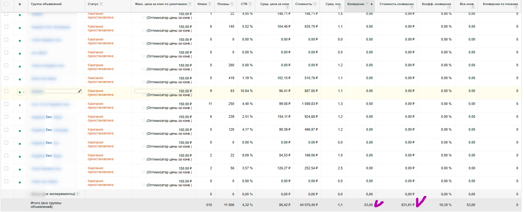Click sort arrow in Конверсии column header
The image size is (524, 212).
click(372, 4)
